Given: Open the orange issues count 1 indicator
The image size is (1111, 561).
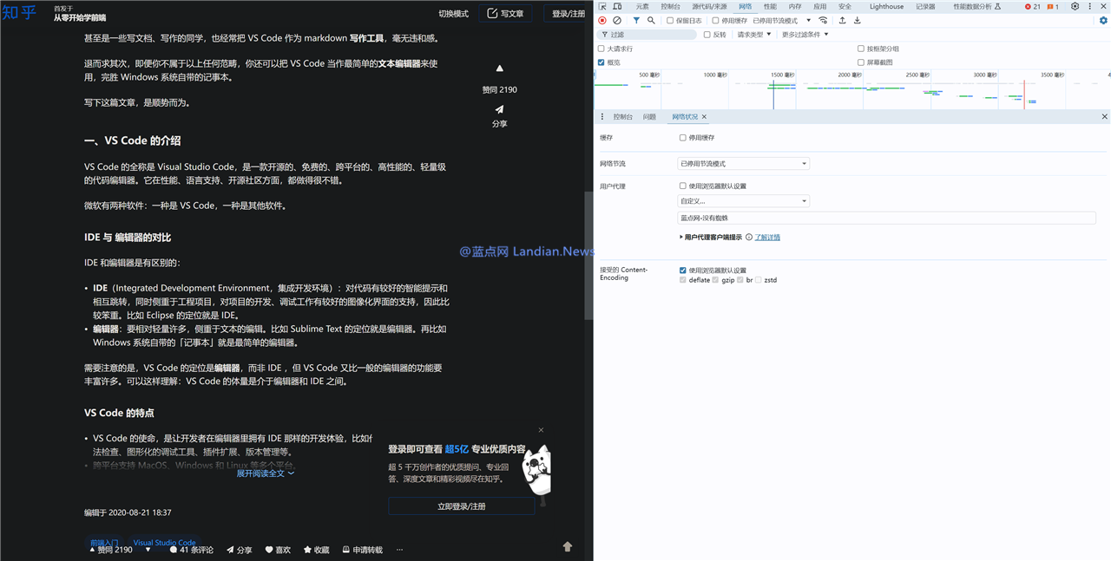Looking at the screenshot, I should point(1053,6).
